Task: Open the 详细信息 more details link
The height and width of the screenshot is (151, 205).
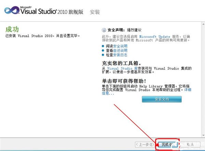Action: click(x=188, y=90)
